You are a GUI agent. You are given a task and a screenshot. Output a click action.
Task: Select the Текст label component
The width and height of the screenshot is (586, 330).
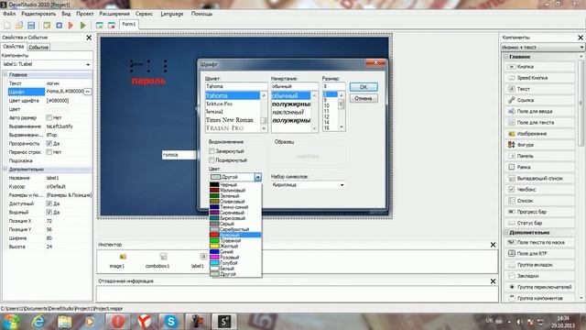[x=539, y=89]
